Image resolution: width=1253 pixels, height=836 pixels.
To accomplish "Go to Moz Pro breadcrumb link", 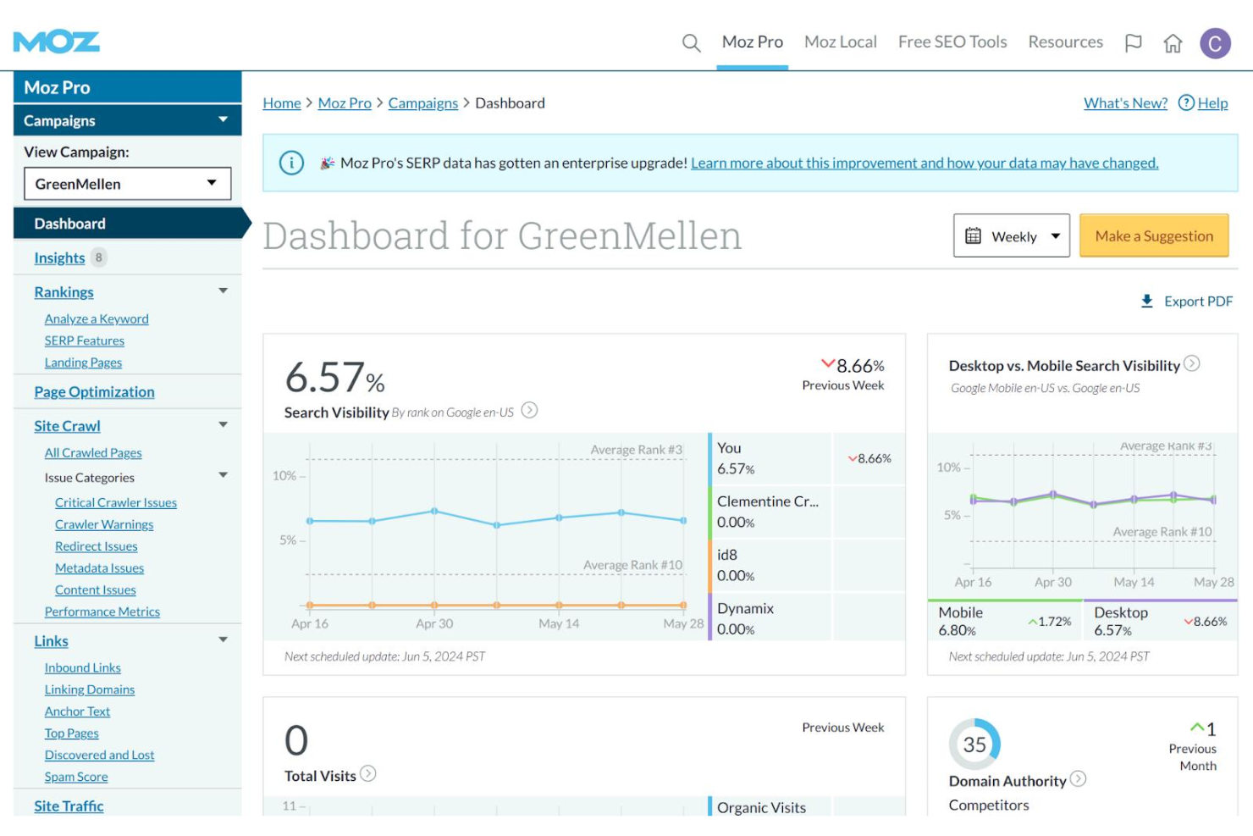I will pos(345,102).
